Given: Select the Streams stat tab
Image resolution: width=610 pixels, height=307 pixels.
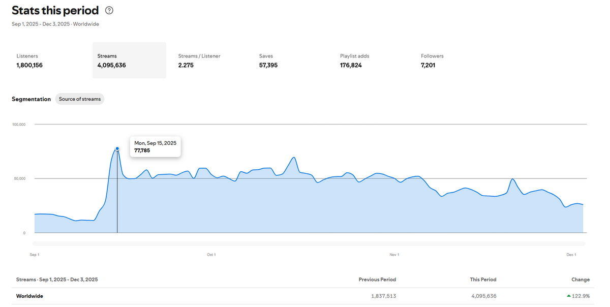Looking at the screenshot, I should [129, 60].
